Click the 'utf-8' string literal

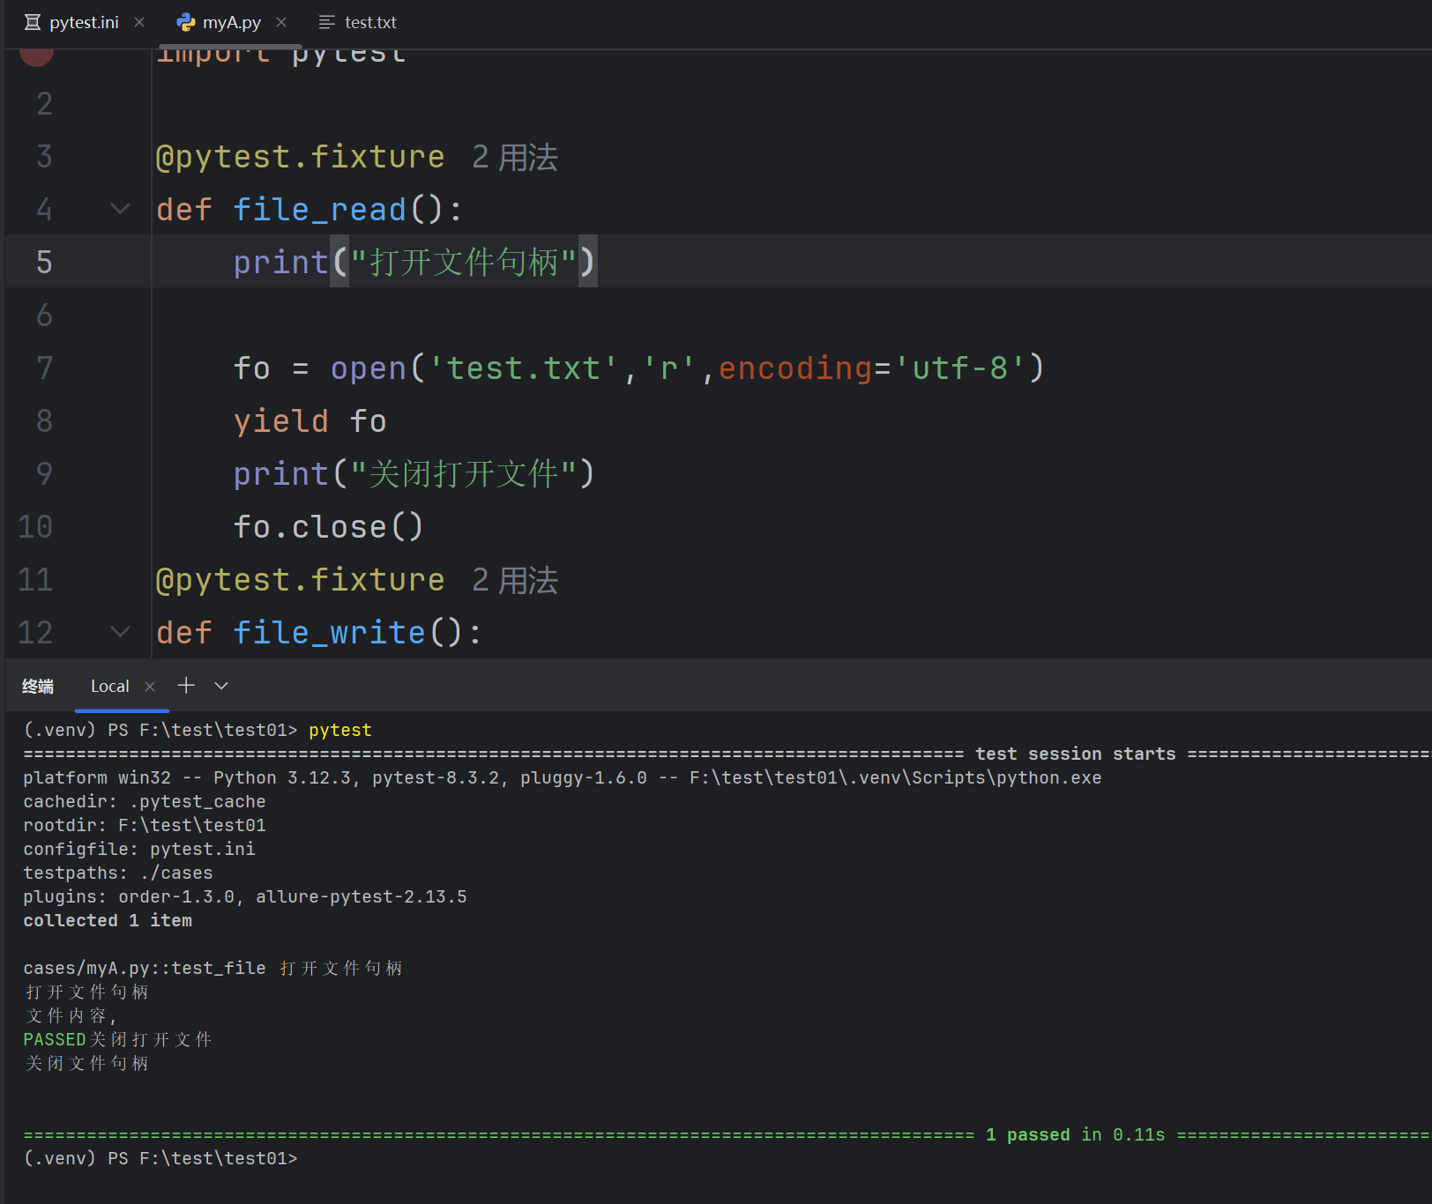pos(959,368)
